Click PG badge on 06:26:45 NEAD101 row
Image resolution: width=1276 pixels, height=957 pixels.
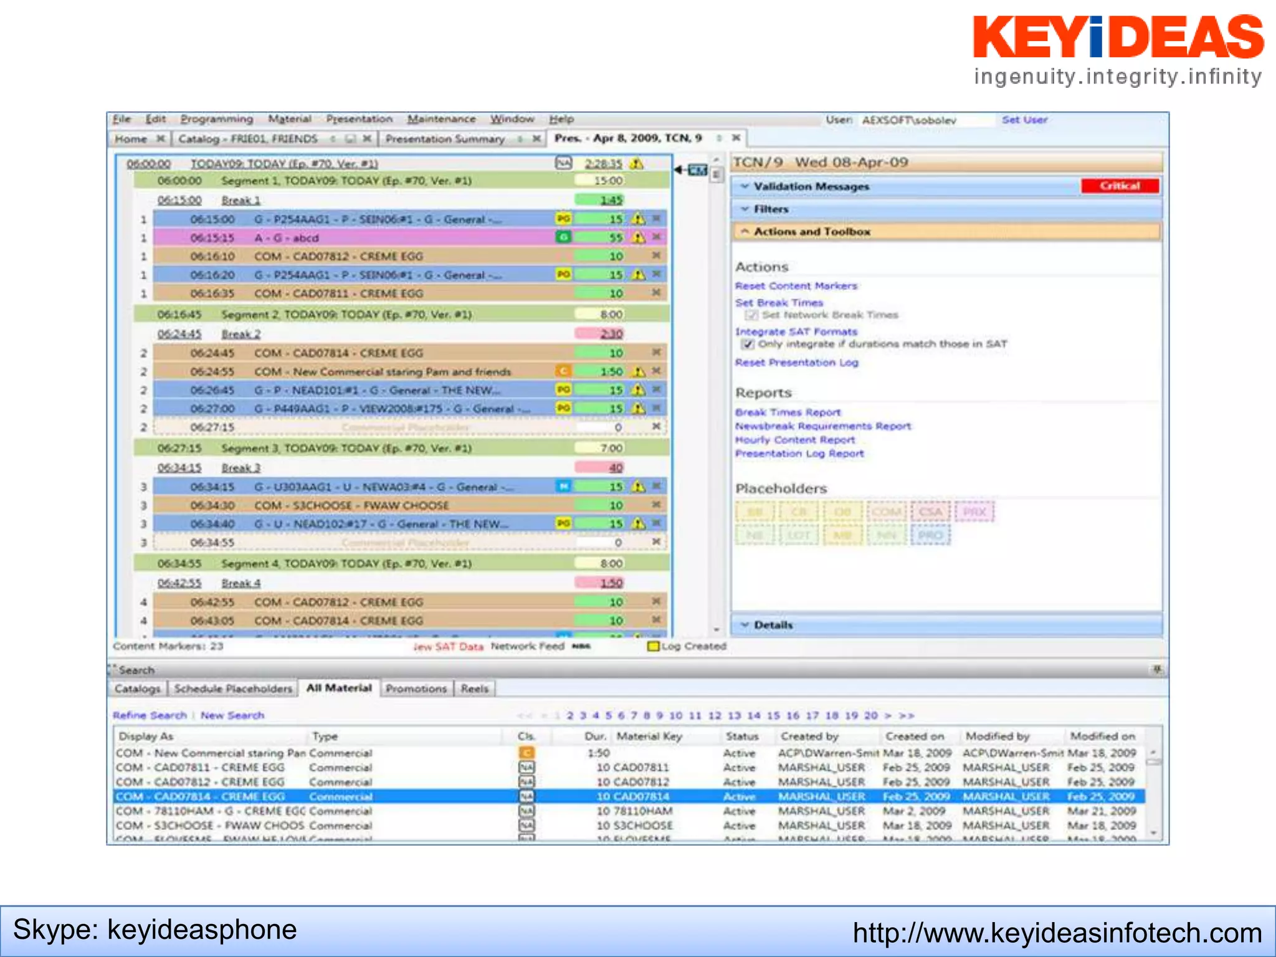coord(563,389)
